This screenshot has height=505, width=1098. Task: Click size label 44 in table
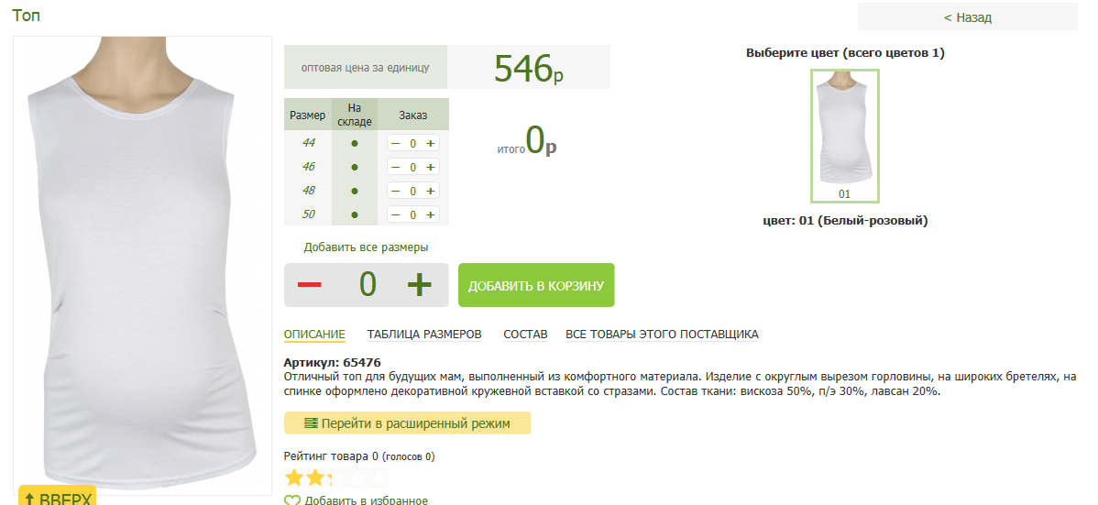[308, 142]
